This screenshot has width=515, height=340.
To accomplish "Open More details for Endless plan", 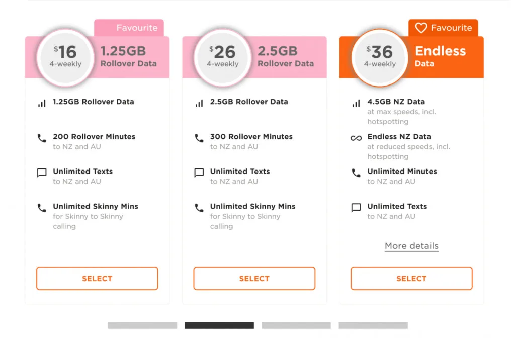I will coord(411,246).
